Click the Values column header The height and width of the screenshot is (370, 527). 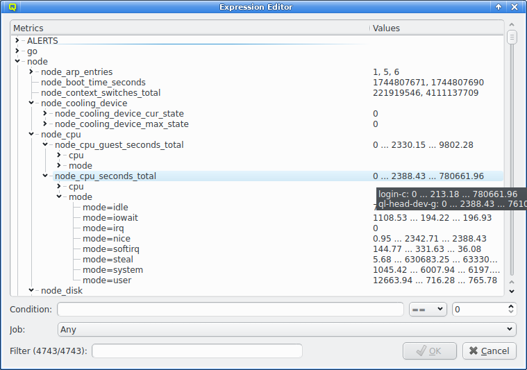[x=437, y=28]
